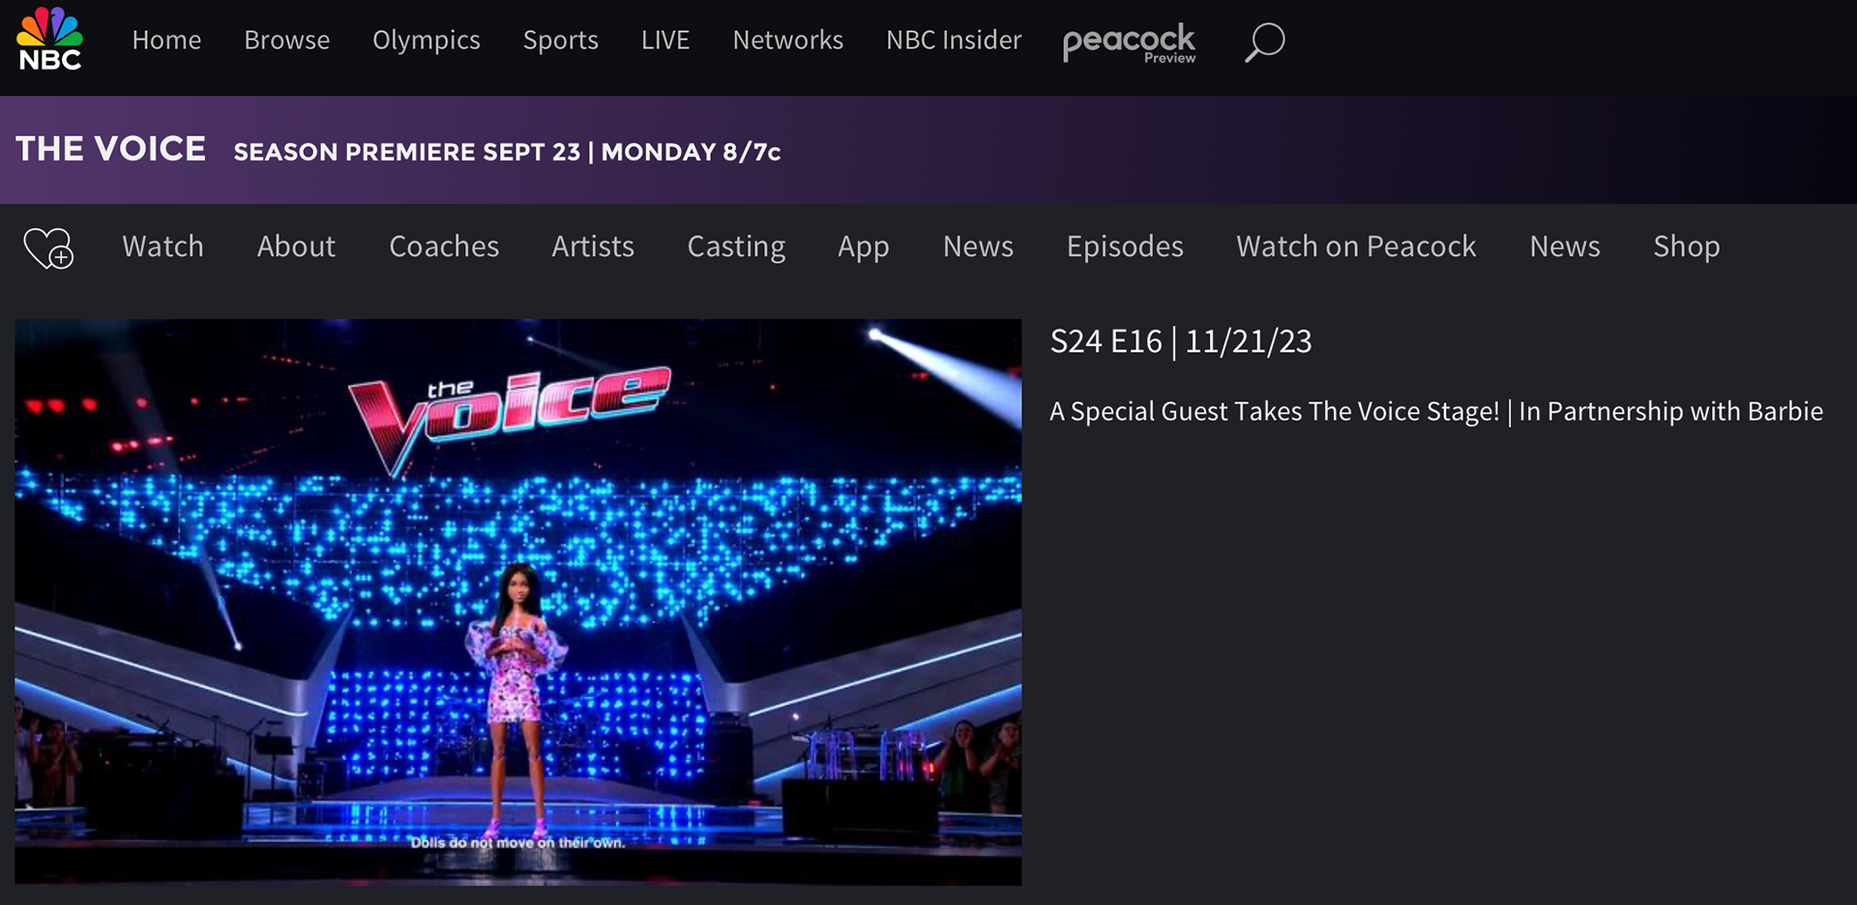
Task: Switch to the Coaches tab
Action: coord(444,247)
